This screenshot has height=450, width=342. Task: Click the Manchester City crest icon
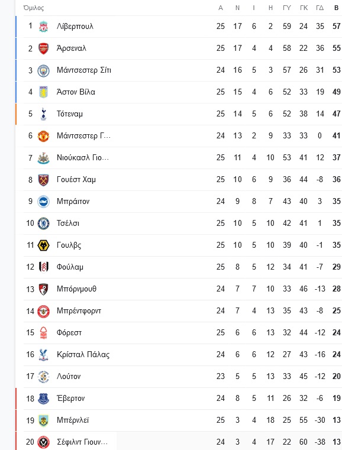tap(43, 70)
